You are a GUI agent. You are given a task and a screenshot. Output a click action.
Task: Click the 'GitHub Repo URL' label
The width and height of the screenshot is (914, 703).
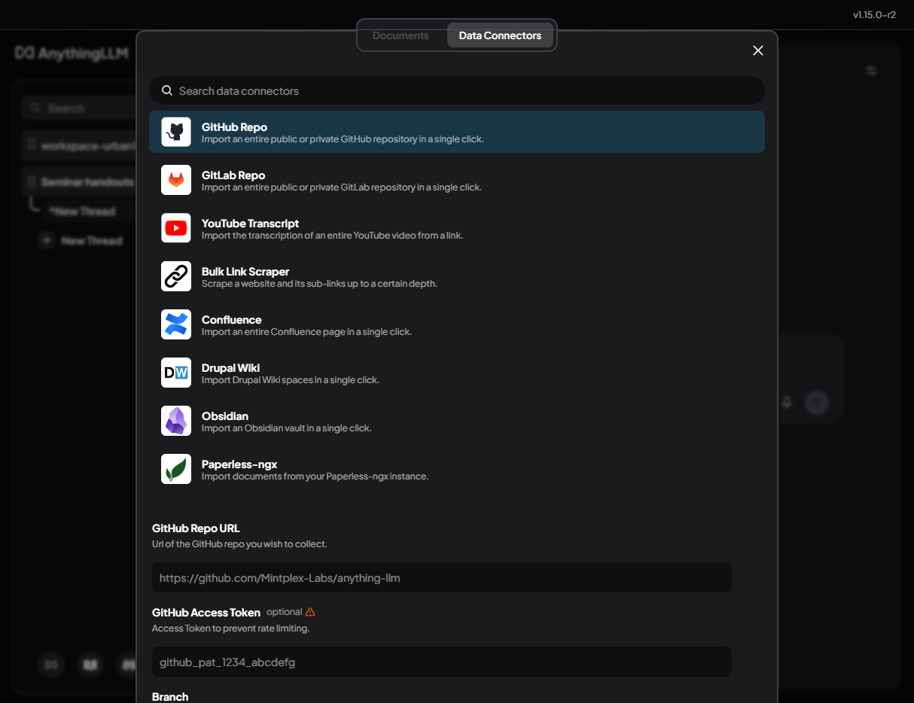pyautogui.click(x=196, y=528)
